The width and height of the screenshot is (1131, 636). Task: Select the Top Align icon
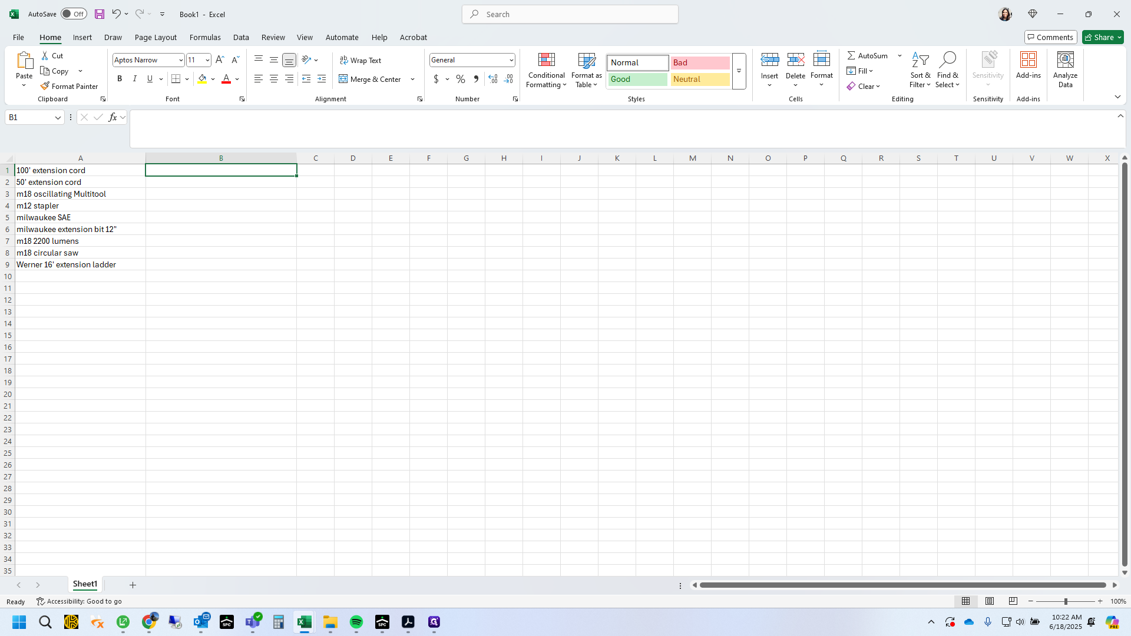coord(259,59)
